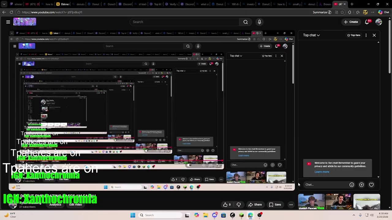Open Minecraft grass block icon in taskbar
Image resolution: width=392 pixels, height=220 pixels.
click(x=241, y=215)
